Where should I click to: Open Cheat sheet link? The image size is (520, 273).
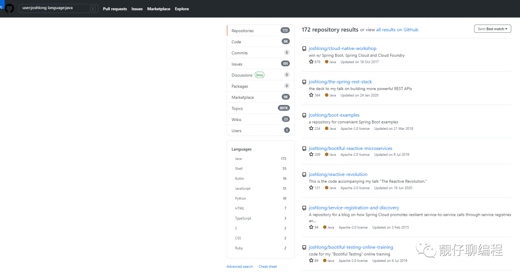268,266
